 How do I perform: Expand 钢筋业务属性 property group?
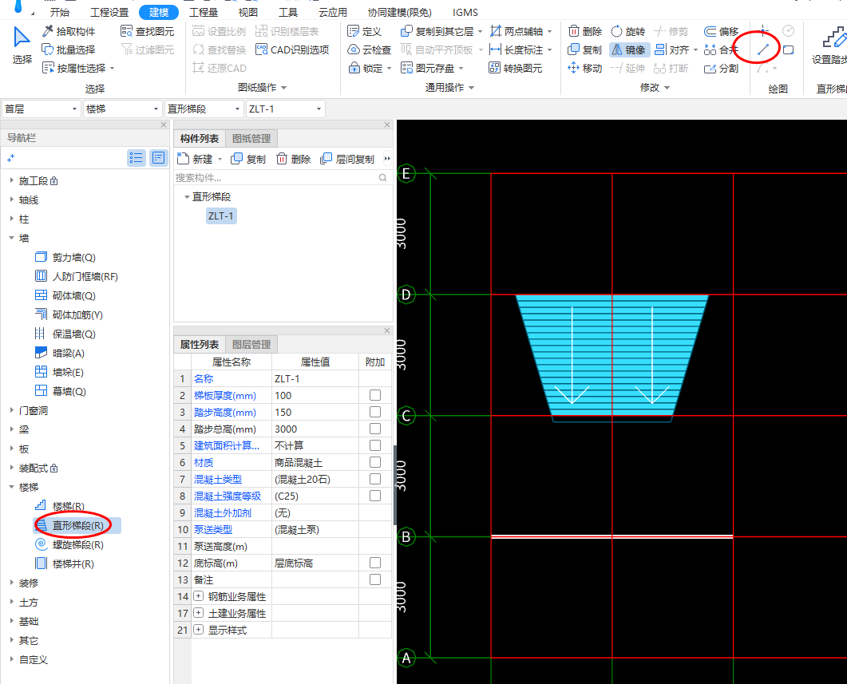(x=198, y=596)
